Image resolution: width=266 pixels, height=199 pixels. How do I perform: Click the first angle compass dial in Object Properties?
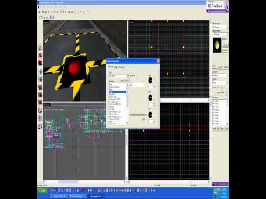150,80
